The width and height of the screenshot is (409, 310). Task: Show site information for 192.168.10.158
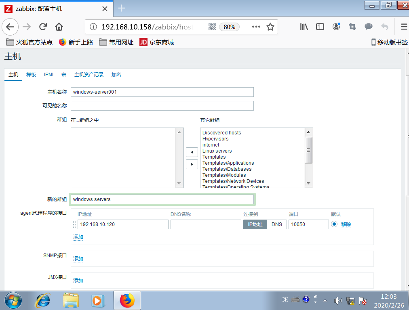click(x=93, y=27)
